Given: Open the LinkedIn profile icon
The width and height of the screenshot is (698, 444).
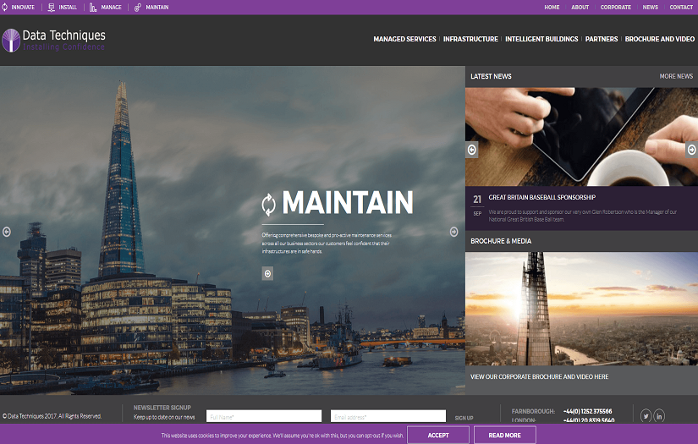Looking at the screenshot, I should click(x=659, y=416).
